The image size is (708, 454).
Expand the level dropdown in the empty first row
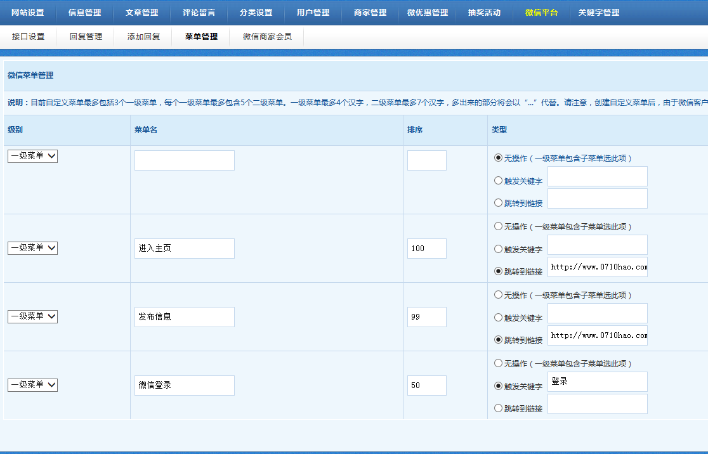(x=32, y=156)
